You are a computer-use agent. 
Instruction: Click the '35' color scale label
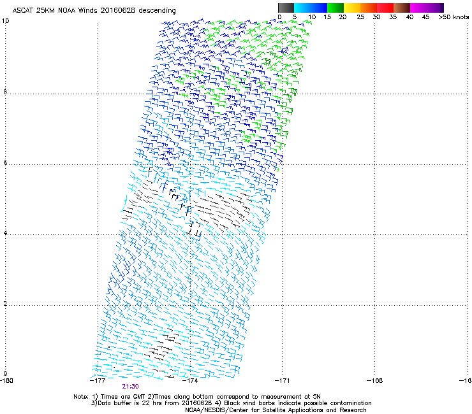point(393,17)
